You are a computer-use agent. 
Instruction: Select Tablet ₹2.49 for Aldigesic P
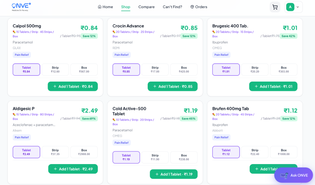click(x=26, y=152)
